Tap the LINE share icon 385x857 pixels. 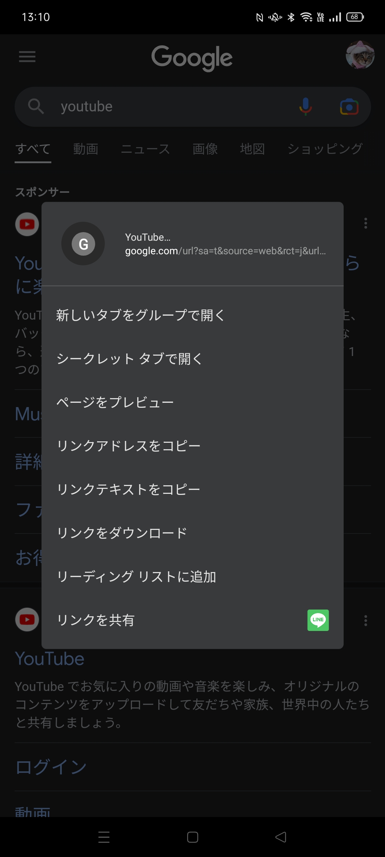pyautogui.click(x=318, y=620)
